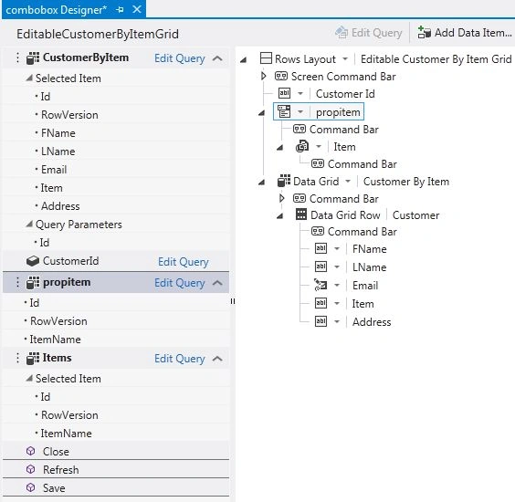Click the Save method icon
Viewport: 515px width, 502px height.
[x=30, y=487]
